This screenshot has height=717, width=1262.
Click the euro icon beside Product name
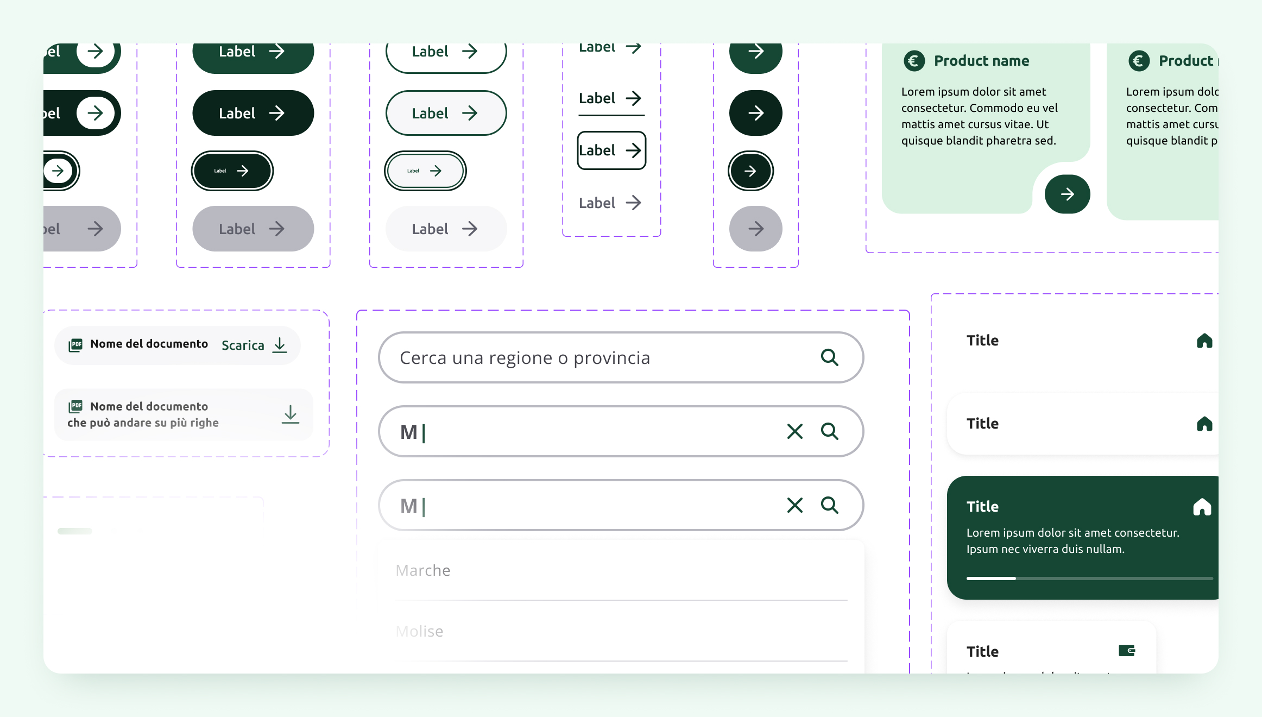click(914, 61)
